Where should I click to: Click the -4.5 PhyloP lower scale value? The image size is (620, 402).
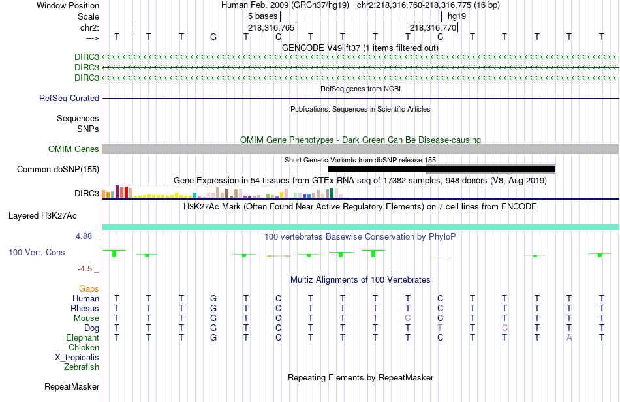(x=85, y=269)
